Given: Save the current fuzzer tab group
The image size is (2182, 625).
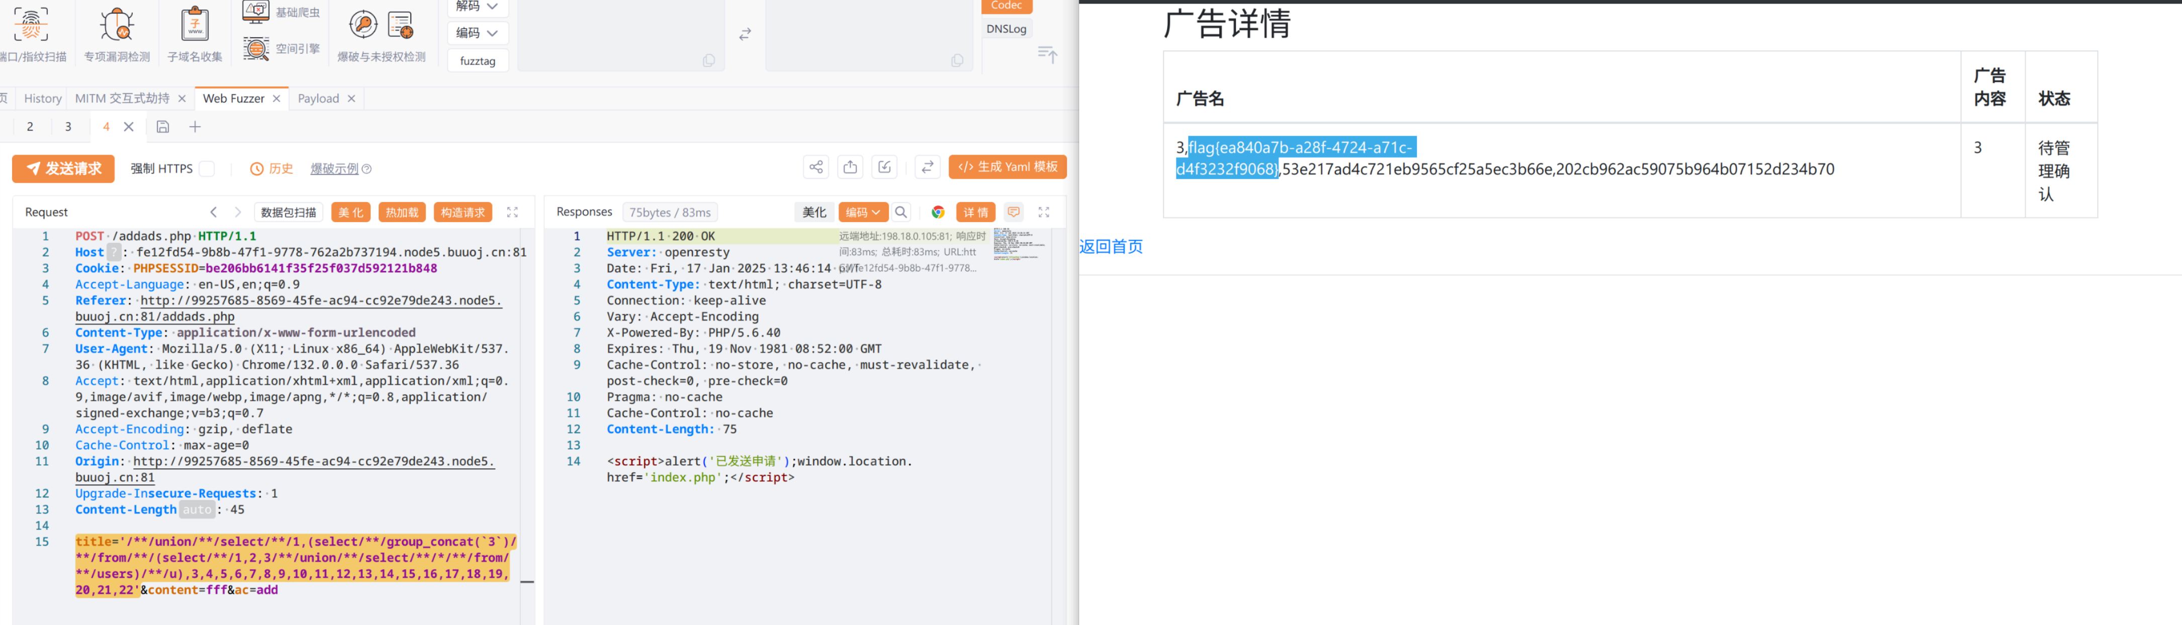Looking at the screenshot, I should pos(162,126).
